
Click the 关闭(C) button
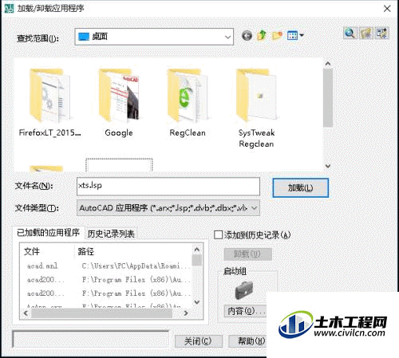[199, 341]
